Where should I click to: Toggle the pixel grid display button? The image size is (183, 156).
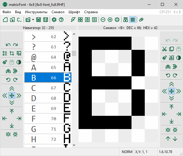(132, 20)
